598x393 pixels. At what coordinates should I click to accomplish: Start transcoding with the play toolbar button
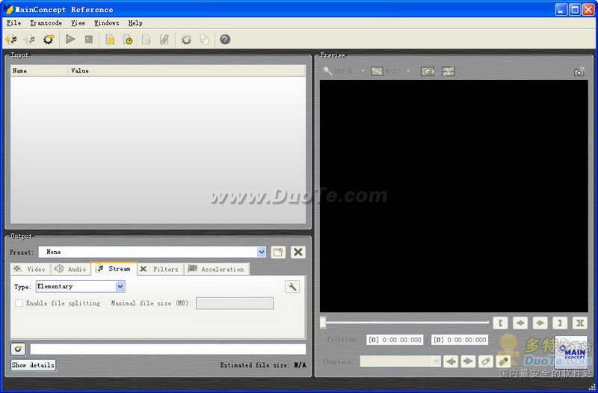(x=70, y=40)
